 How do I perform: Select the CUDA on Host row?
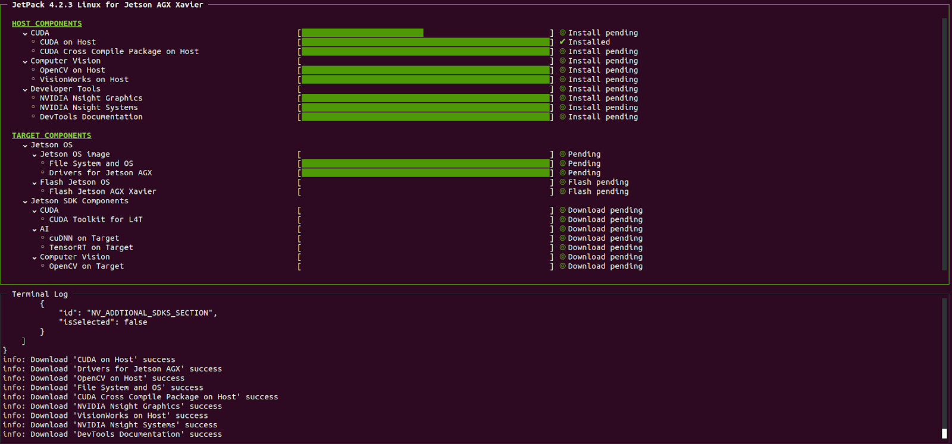pos(68,42)
